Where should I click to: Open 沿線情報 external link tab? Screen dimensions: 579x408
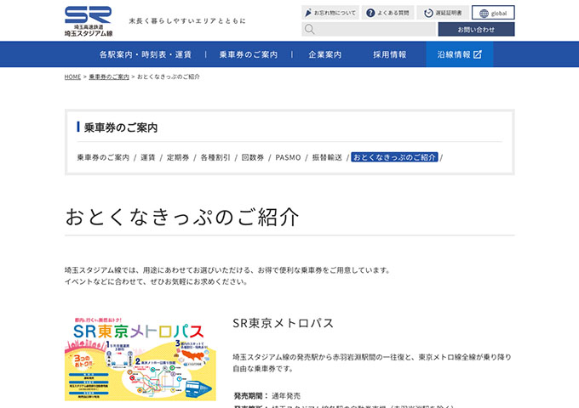click(x=459, y=54)
